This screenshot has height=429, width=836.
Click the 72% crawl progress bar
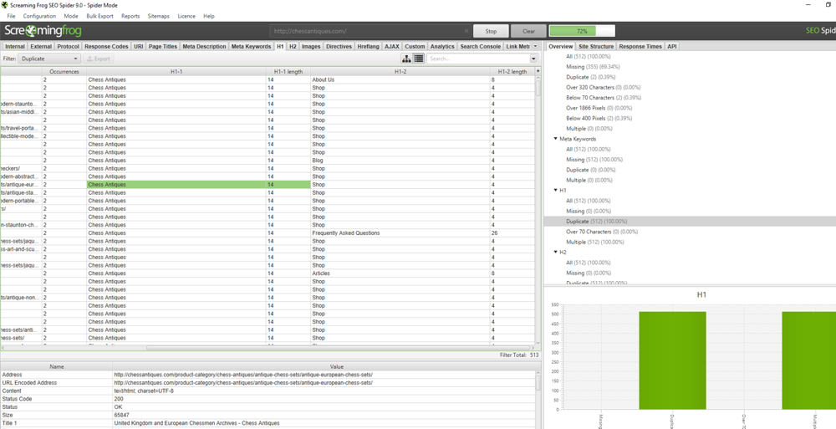(x=582, y=31)
